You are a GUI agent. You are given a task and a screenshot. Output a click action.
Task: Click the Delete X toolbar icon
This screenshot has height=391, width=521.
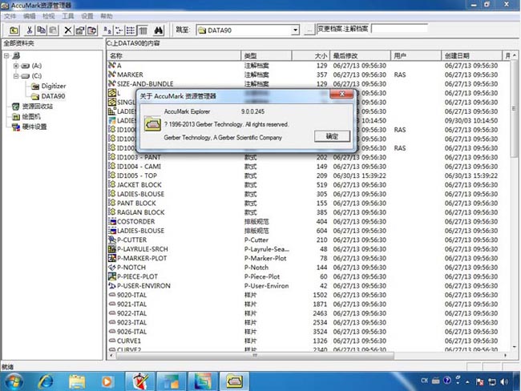(68, 30)
